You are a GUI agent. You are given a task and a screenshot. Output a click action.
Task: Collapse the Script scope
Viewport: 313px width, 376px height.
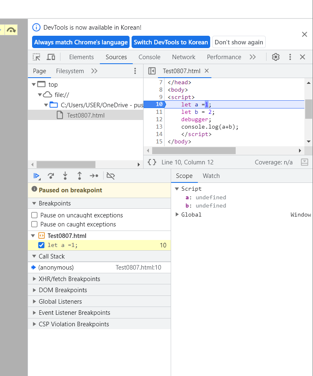[177, 189]
